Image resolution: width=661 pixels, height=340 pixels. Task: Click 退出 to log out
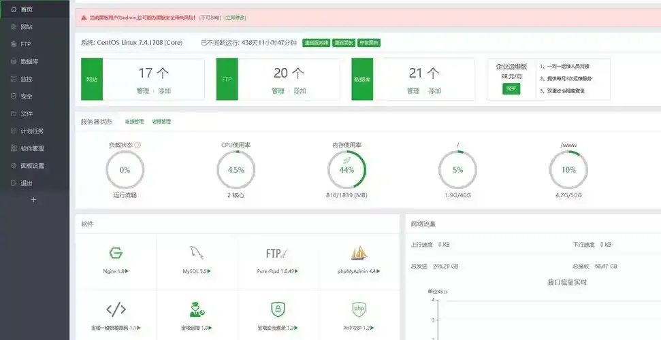click(x=35, y=183)
